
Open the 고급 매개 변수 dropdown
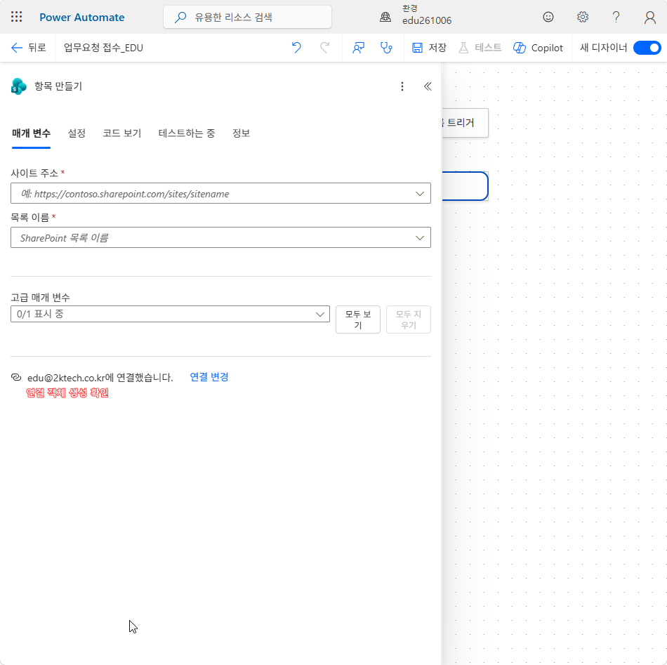170,314
